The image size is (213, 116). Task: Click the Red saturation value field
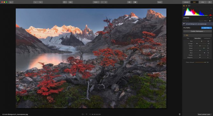tap(208, 41)
